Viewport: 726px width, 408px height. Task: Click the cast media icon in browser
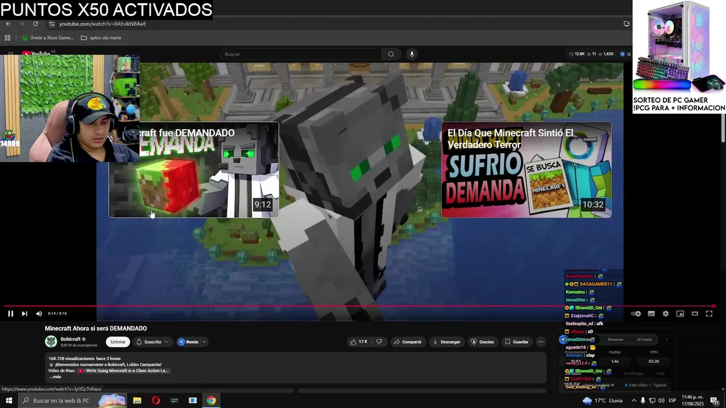tap(627, 24)
